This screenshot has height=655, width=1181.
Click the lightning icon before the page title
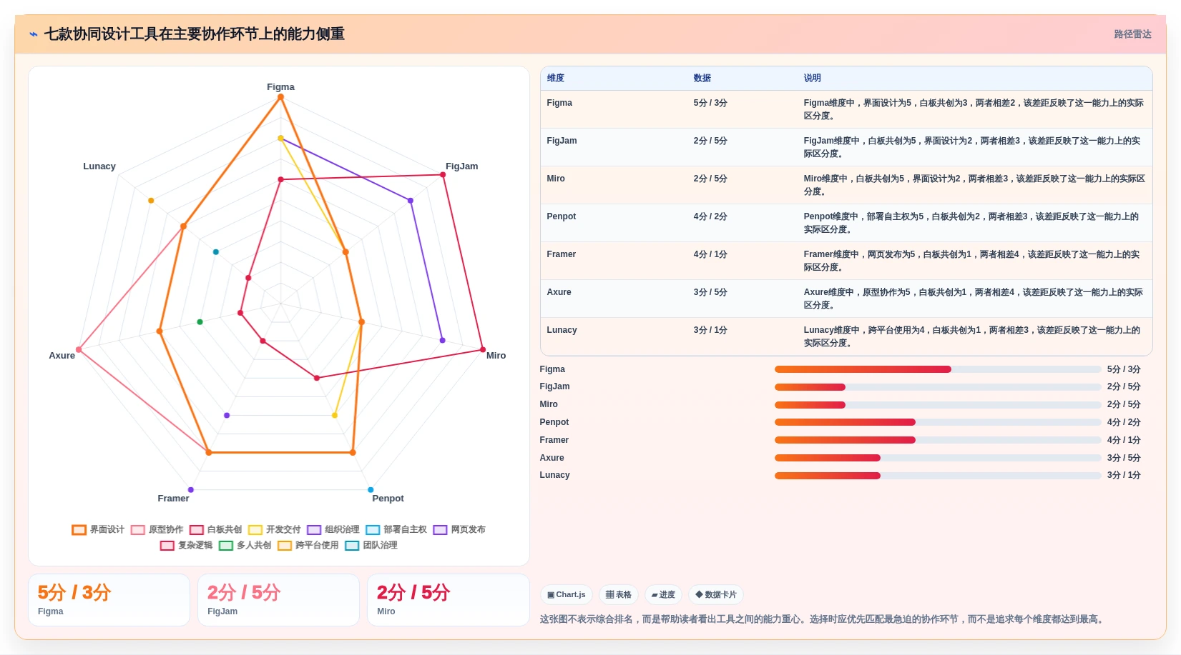pos(34,34)
